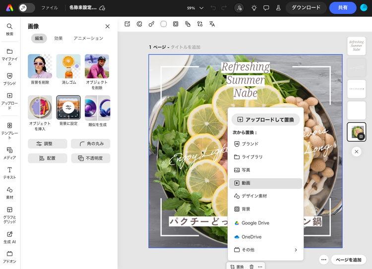
Task: Click the アップロードして置換 button
Action: point(265,119)
